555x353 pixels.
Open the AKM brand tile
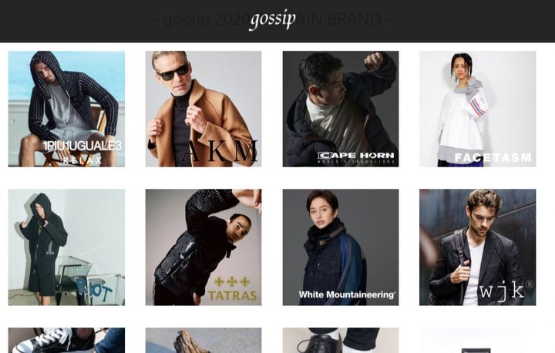tap(203, 109)
